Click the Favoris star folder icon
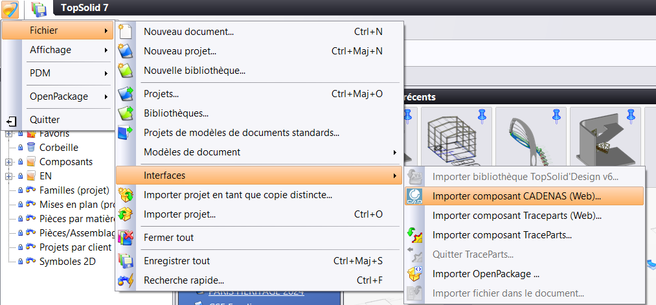 31,134
